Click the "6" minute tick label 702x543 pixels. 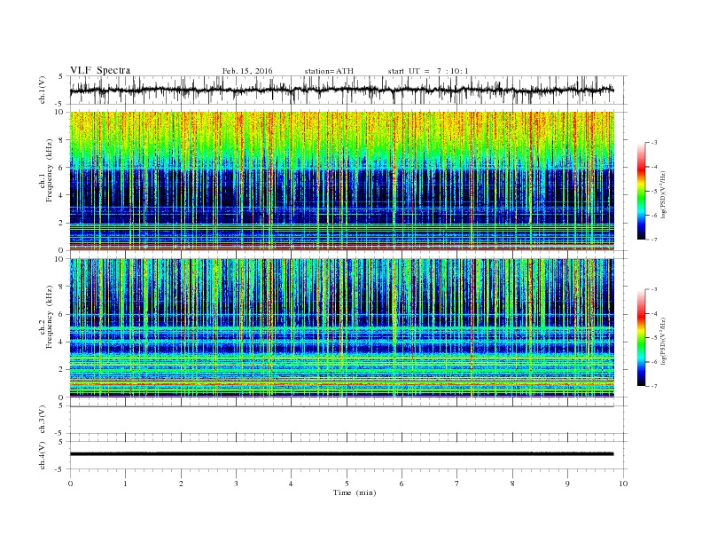[402, 484]
